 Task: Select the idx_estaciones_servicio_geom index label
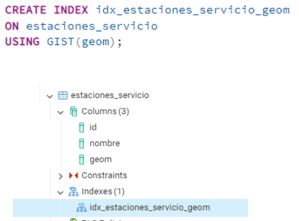(x=149, y=208)
